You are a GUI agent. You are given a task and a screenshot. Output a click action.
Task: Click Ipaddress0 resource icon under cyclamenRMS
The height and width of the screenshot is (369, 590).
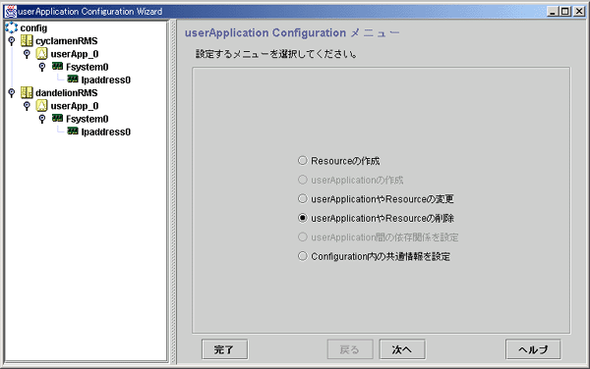click(x=73, y=79)
